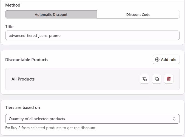This screenshot has height=137, width=185.
Task: Click the Method section label
Action: click(13, 5)
